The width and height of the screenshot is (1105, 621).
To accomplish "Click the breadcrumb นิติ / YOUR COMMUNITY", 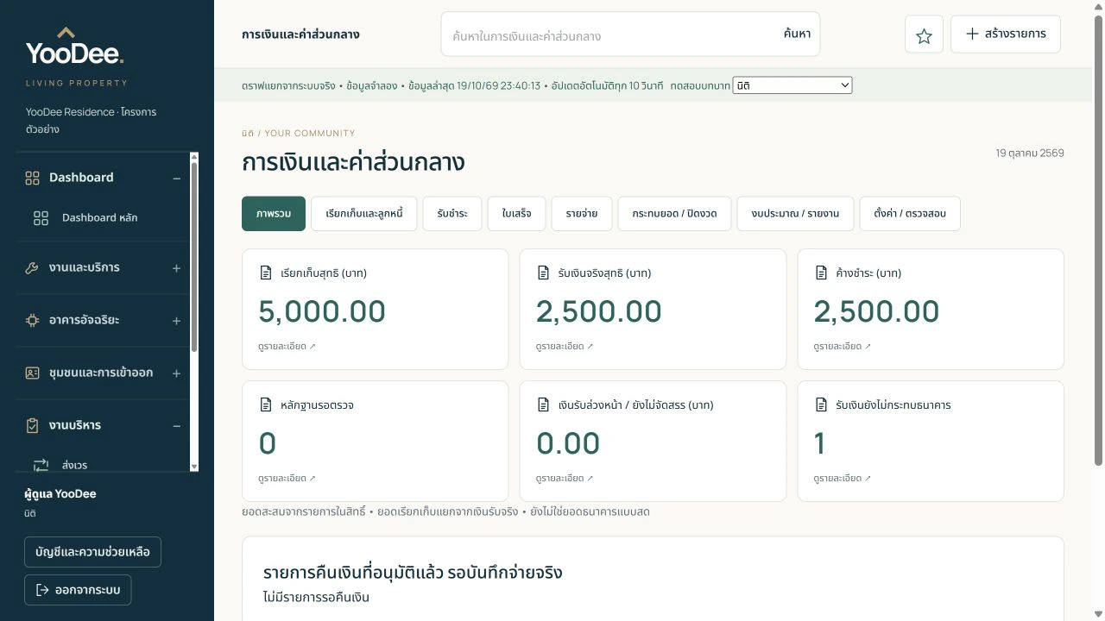I will (x=299, y=134).
